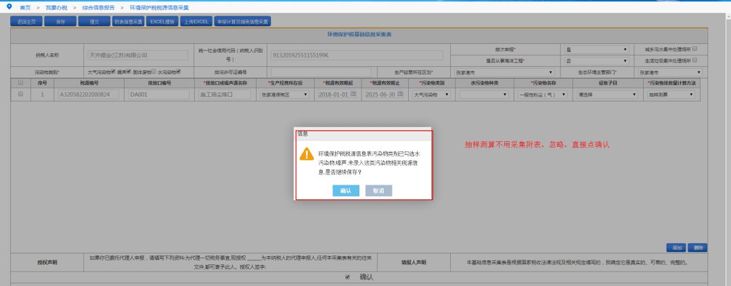Confirm dialog with 确认 button
The image size is (731, 286).
(x=346, y=191)
